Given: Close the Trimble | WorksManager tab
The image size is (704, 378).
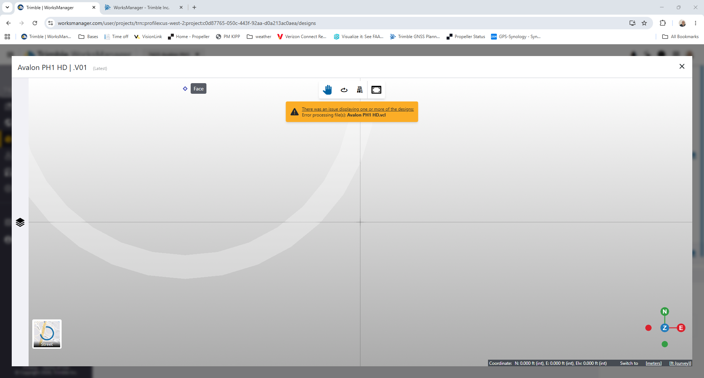Looking at the screenshot, I should pos(94,7).
